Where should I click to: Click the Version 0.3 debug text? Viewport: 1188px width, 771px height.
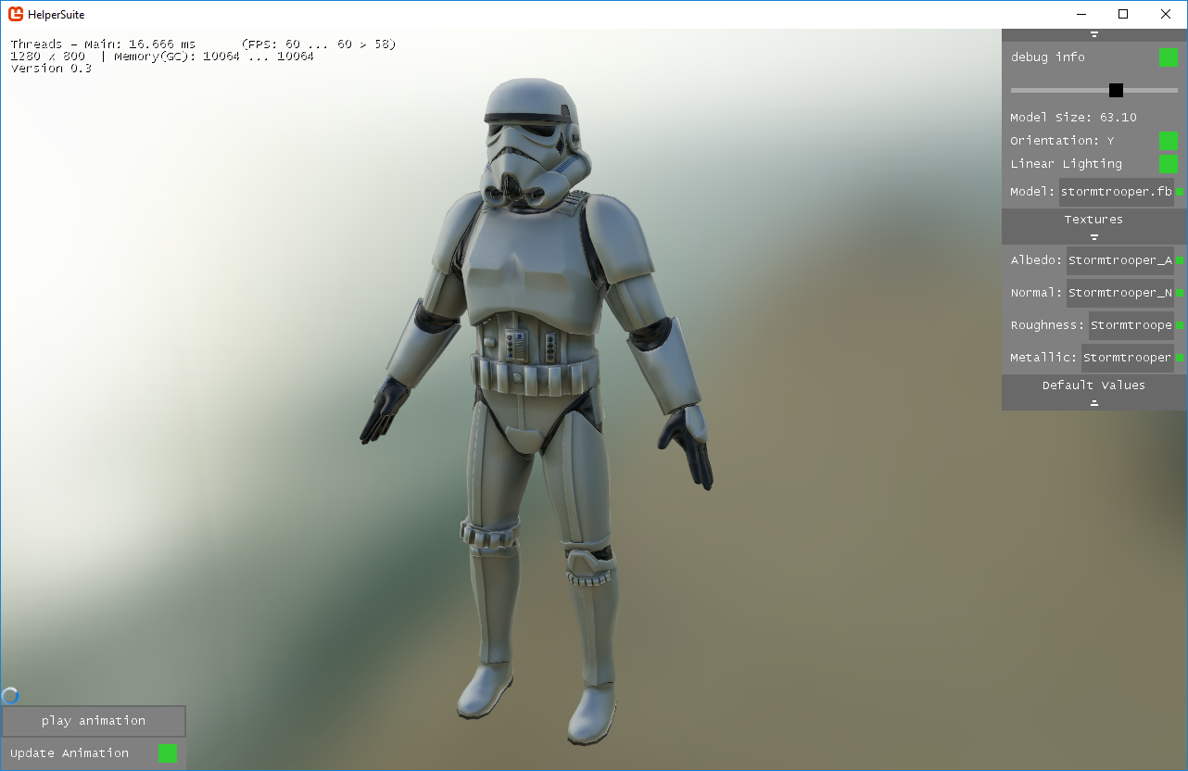click(51, 69)
